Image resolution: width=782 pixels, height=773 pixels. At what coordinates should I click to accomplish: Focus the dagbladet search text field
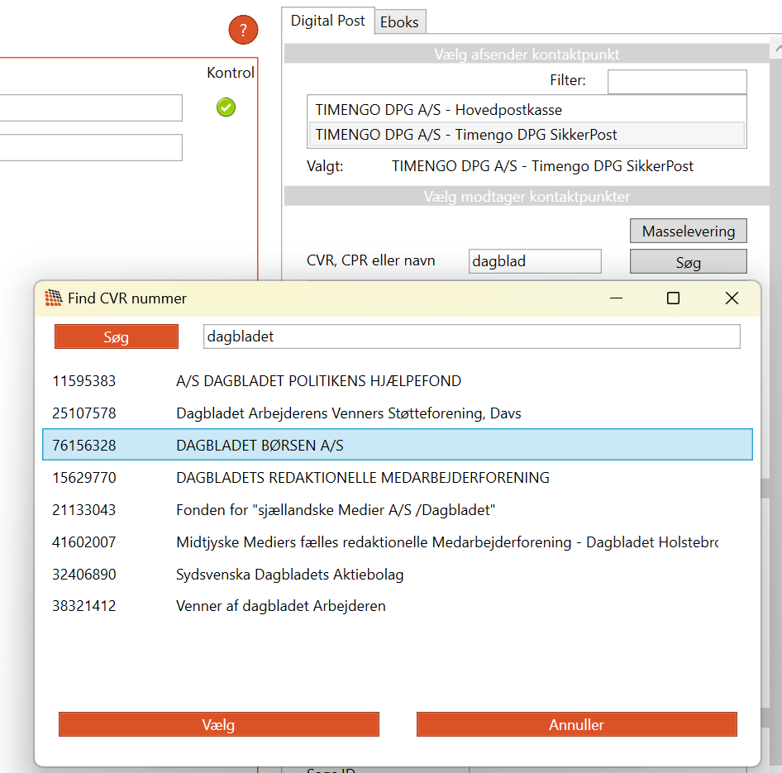click(x=471, y=336)
